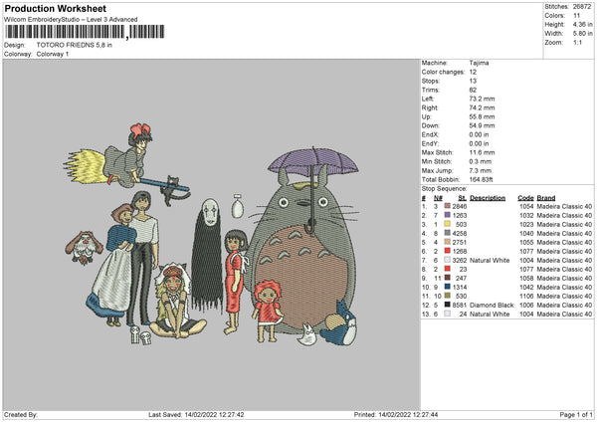Select the tan swatch beside 2751 stitches
The image size is (597, 422).
pos(448,242)
